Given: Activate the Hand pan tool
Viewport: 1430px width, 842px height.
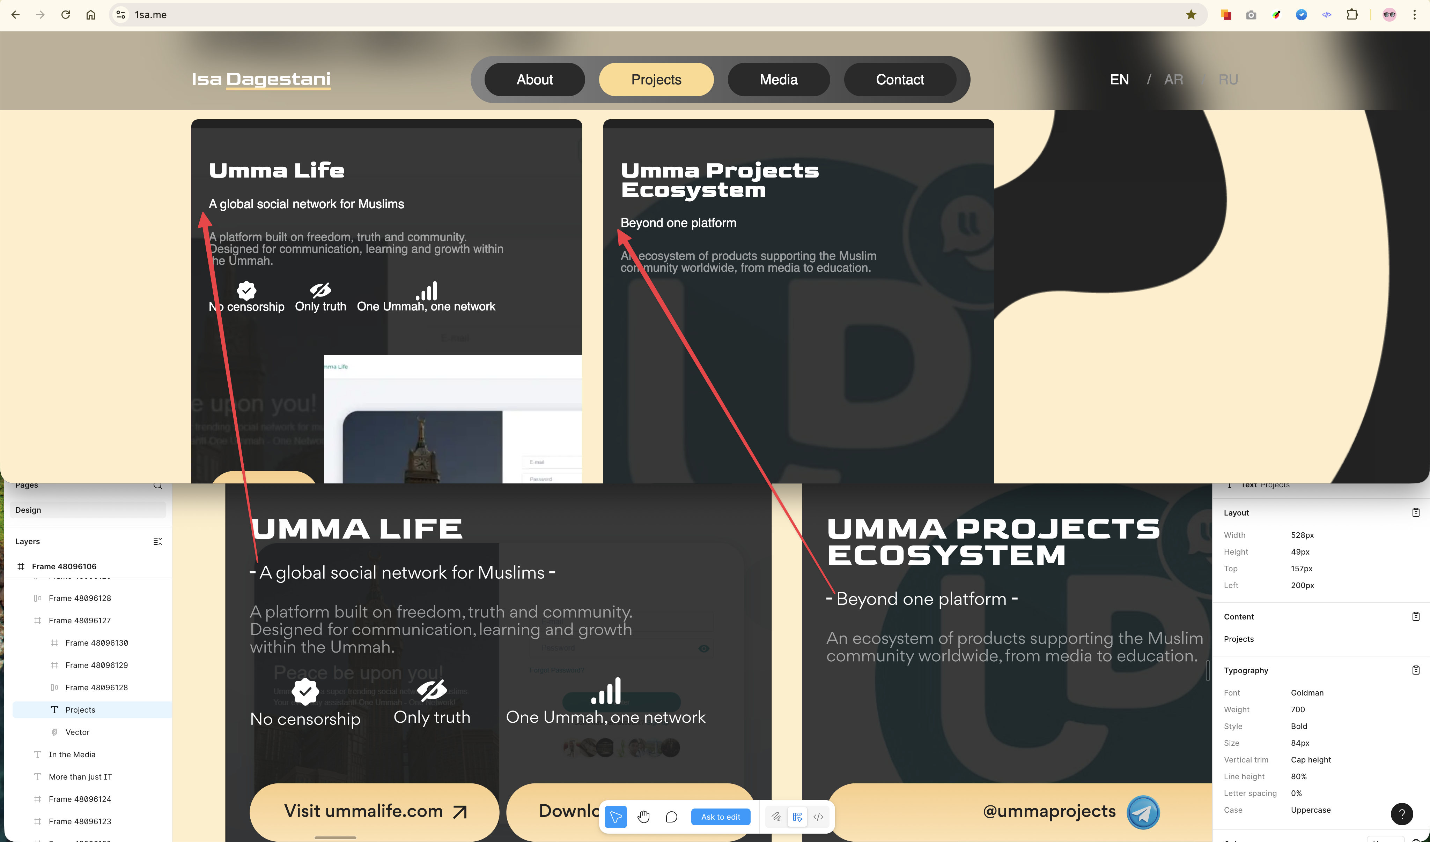Looking at the screenshot, I should [x=643, y=817].
